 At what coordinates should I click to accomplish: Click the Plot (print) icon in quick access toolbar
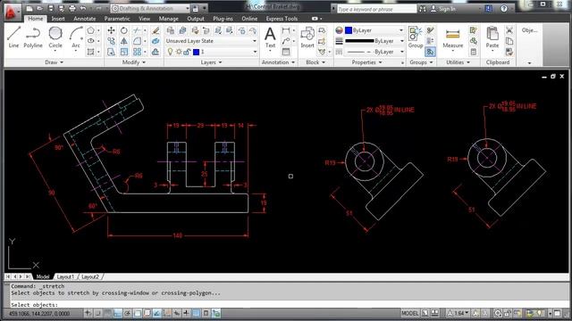tap(71, 8)
